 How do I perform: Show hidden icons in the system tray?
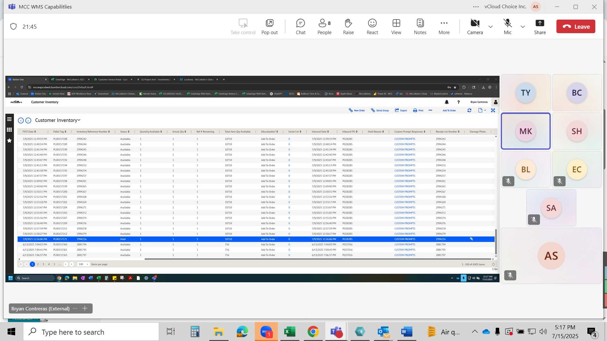click(475, 331)
